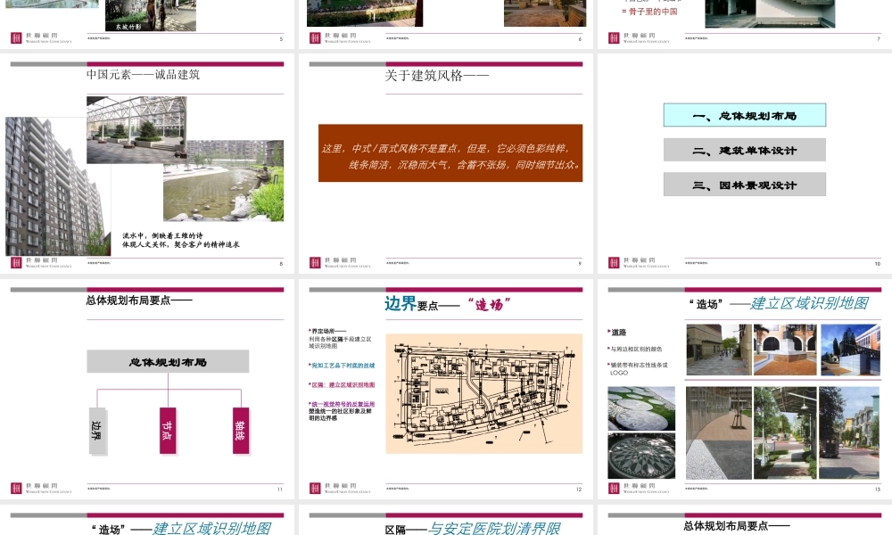Click the 东坡竹影 labeled photo
This screenshot has width=892, height=535.
tap(151, 15)
